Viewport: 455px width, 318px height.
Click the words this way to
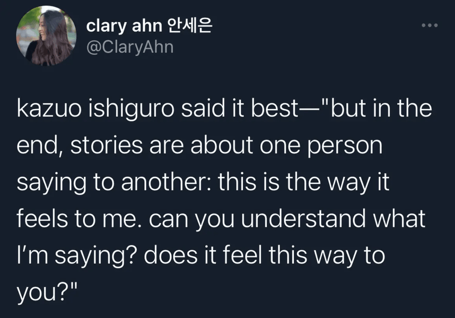tap(327, 255)
